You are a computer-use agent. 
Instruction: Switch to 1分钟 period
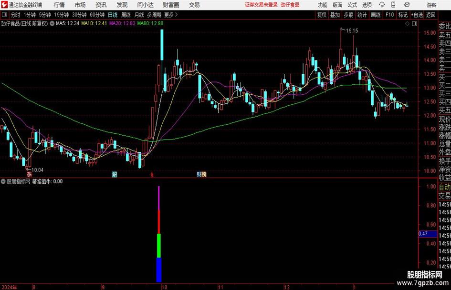point(30,15)
